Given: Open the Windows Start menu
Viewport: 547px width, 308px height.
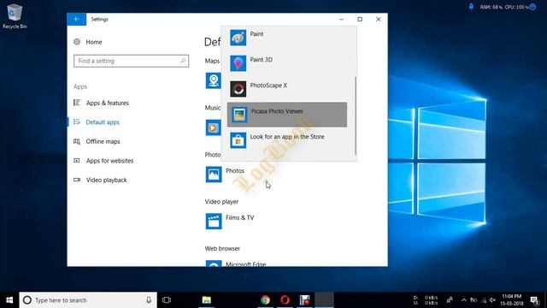Looking at the screenshot, I should (9, 300).
